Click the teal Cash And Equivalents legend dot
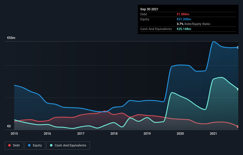This screenshot has width=243, height=155. (51, 145)
